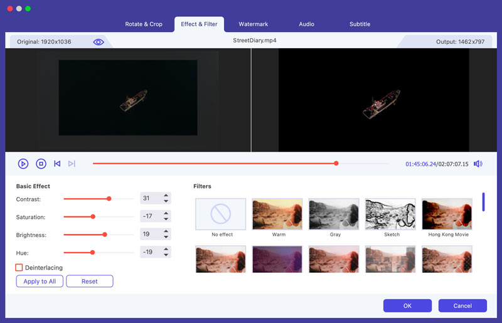Click the playback progress bar handle

click(x=336, y=163)
